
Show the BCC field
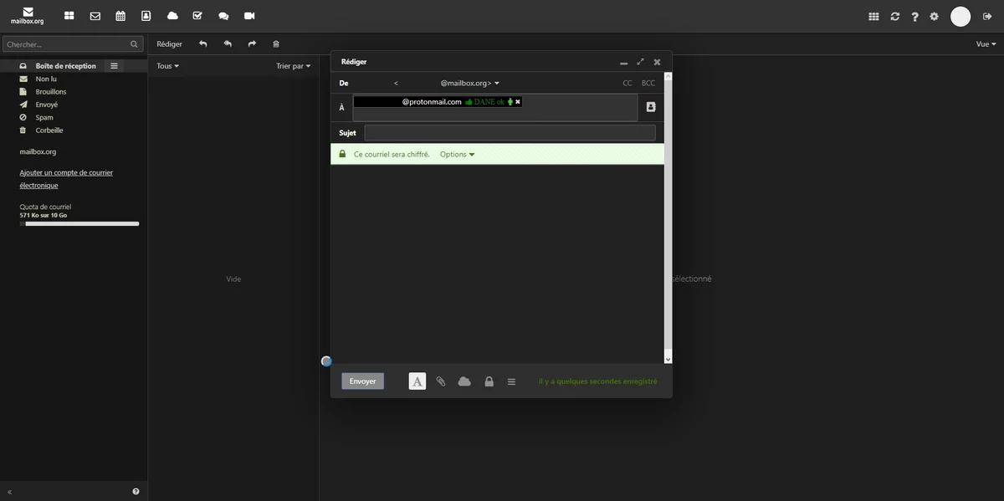click(x=648, y=84)
